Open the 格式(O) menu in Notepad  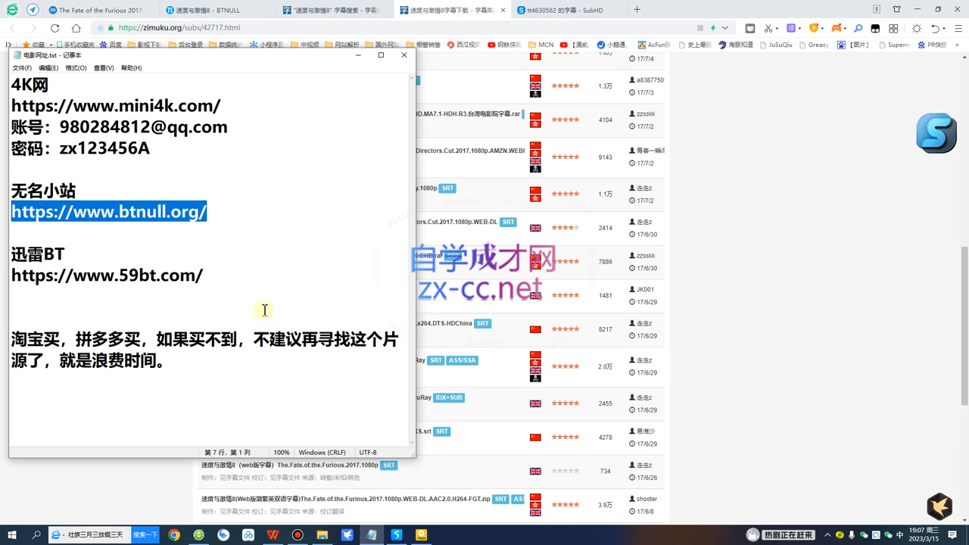pyautogui.click(x=76, y=68)
